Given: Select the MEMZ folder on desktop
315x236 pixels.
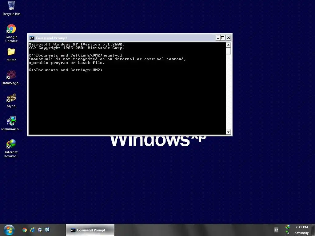Looking at the screenshot, I should click(11, 55).
